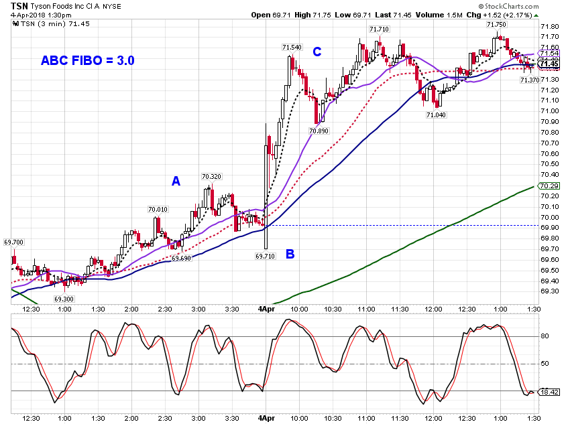Select the 'ABC FIBO = 3.0' annotation
570x424 pixels.
point(88,60)
